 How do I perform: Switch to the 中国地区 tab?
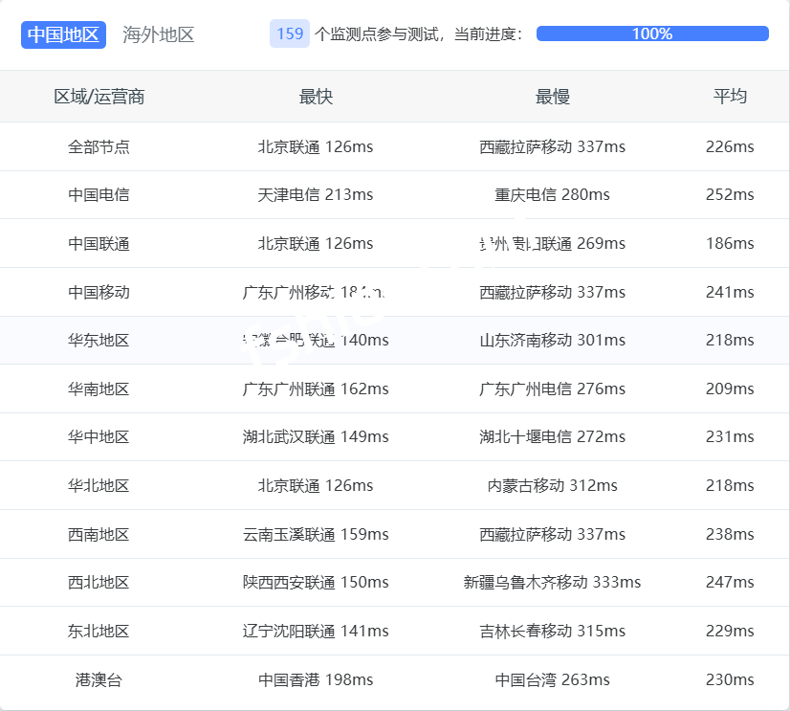63,34
